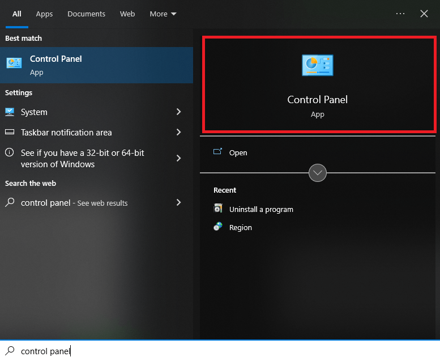Click Open in the preview pane
This screenshot has width=440, height=361.
[238, 153]
